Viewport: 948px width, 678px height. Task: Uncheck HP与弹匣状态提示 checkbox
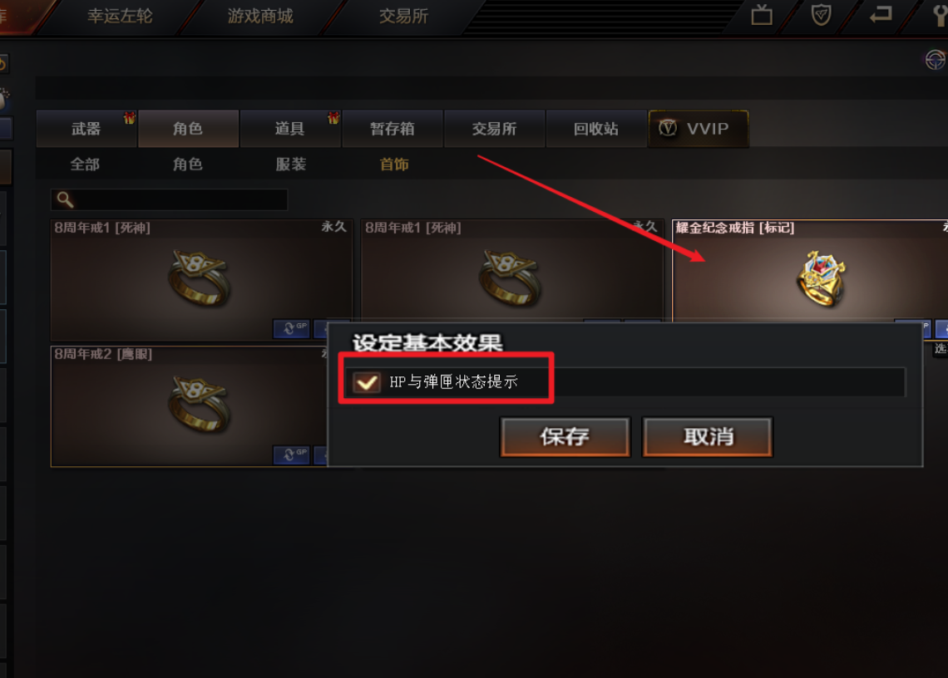(367, 382)
